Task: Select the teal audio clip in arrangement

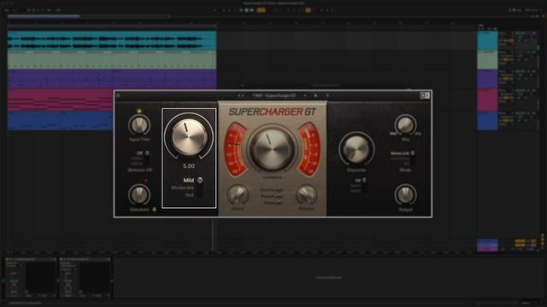Action: click(x=112, y=41)
